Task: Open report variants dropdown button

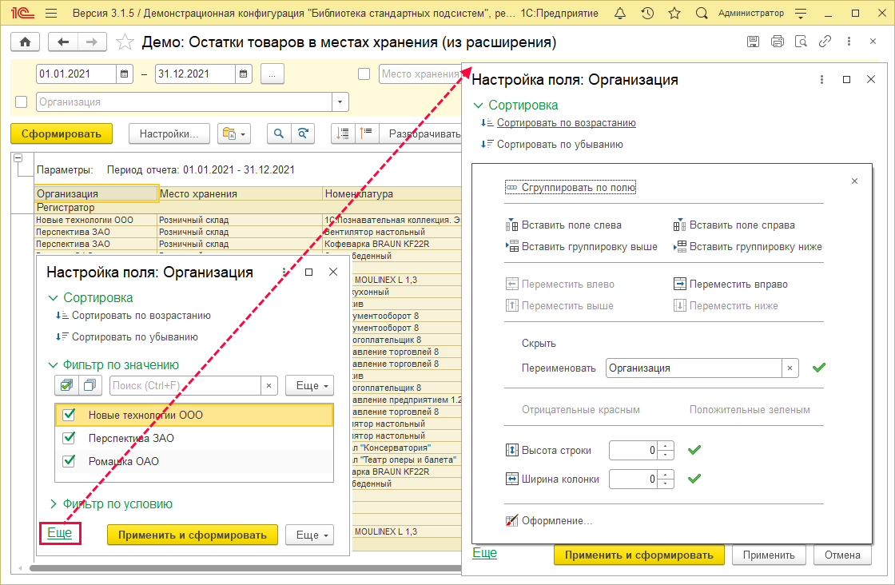Action: [234, 133]
